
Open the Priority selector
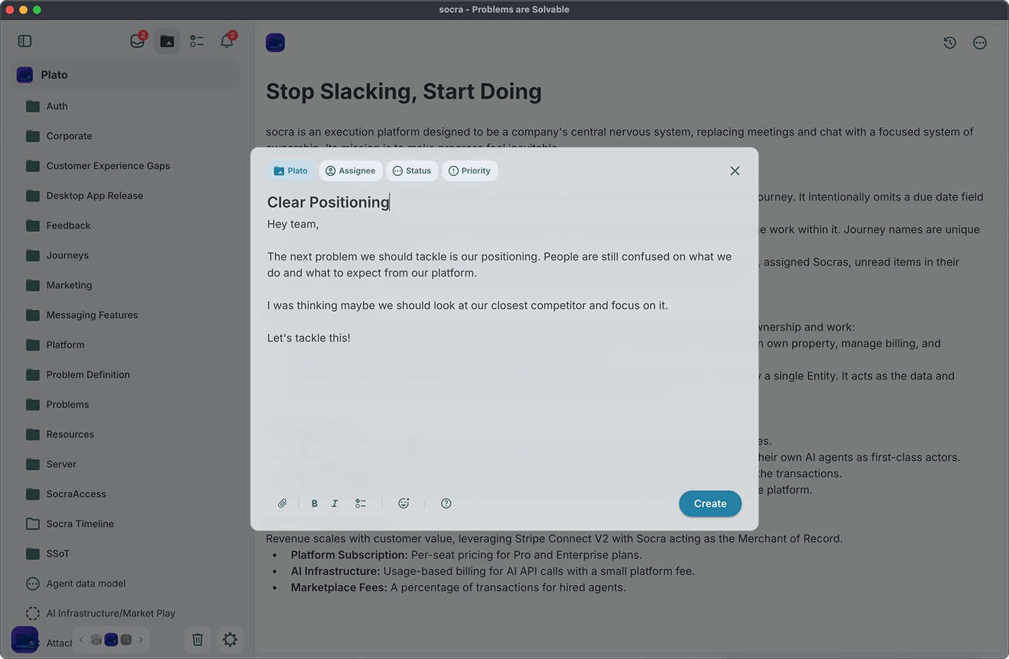tap(470, 170)
